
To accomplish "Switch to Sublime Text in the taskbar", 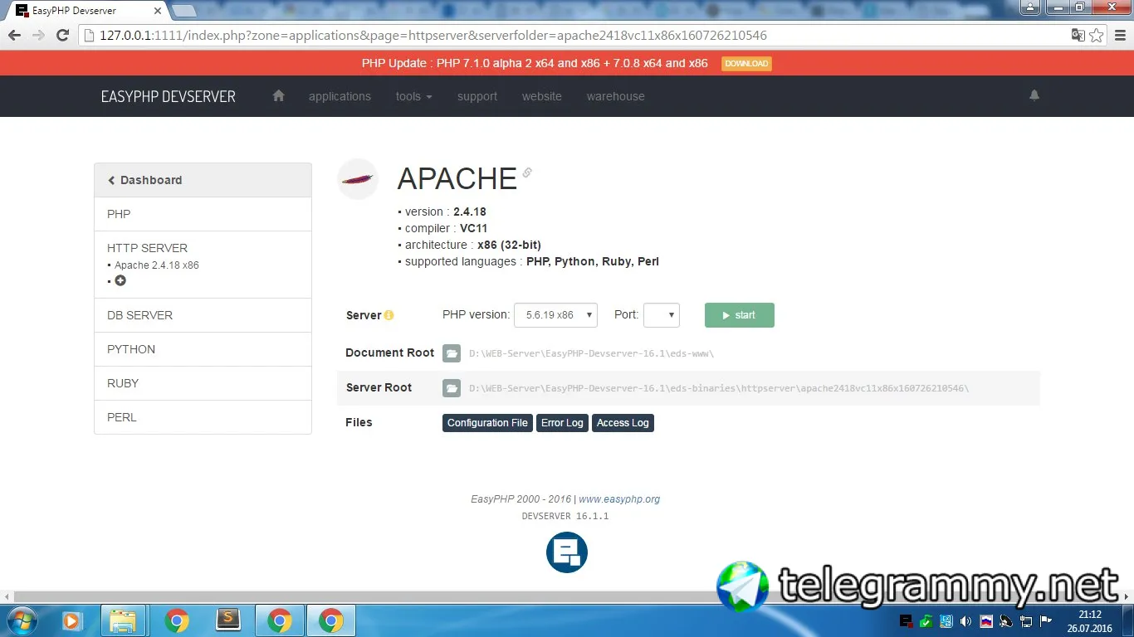I will click(227, 620).
